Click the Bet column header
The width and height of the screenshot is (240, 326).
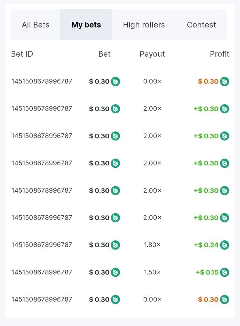click(104, 54)
